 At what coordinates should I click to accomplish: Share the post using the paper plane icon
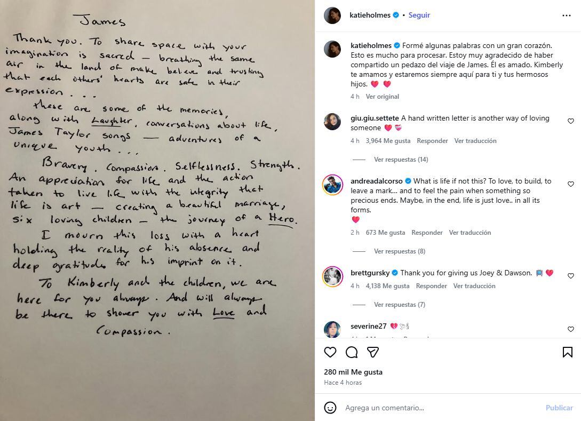click(373, 352)
